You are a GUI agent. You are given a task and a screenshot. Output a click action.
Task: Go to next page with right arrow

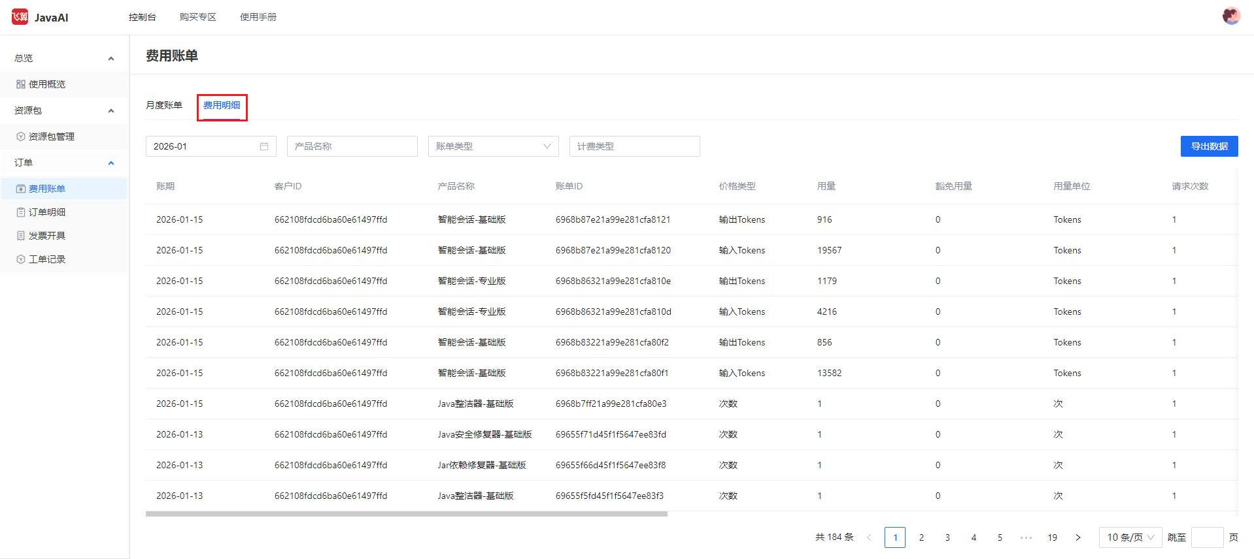tap(1078, 537)
